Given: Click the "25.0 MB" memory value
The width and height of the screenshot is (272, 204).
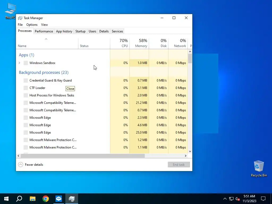Looking at the screenshot, I should coord(141,133).
